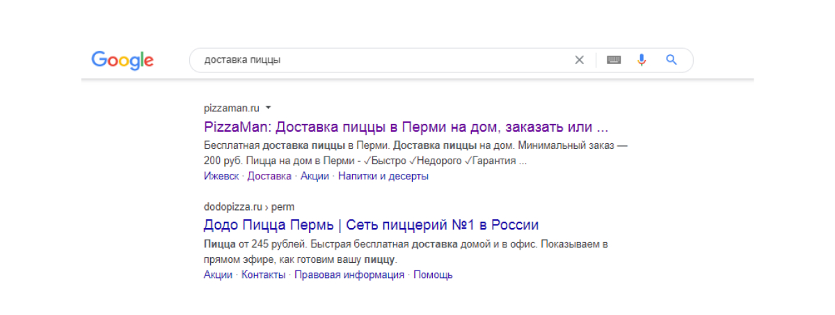Start voice search with the microphone icon

(x=642, y=60)
